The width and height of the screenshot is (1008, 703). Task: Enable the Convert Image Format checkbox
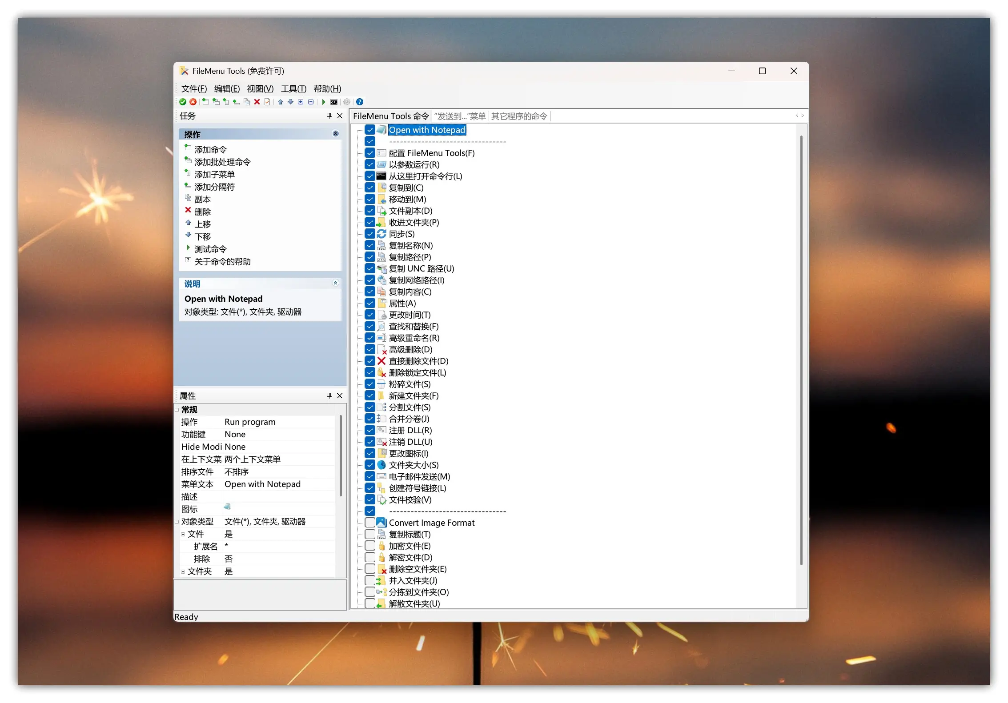coord(370,523)
